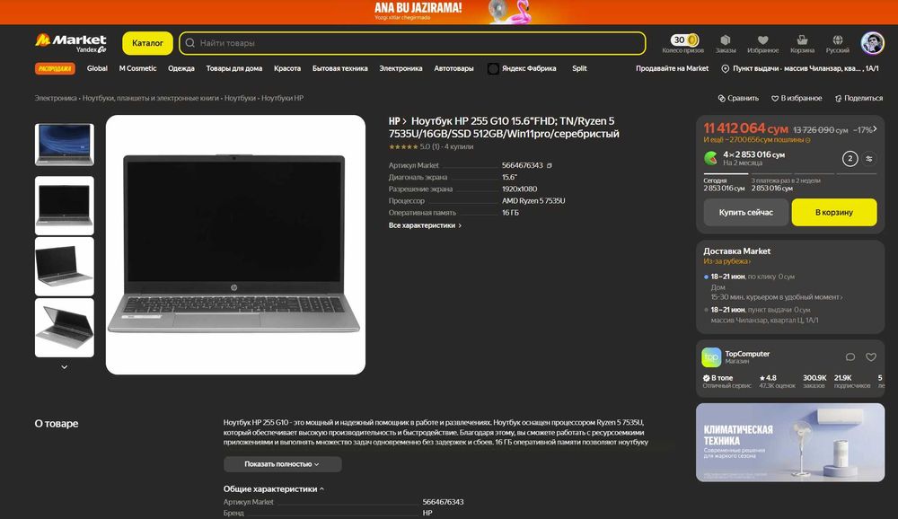Image resolution: width=898 pixels, height=519 pixels.
Task: Open Global menu item
Action: pyautogui.click(x=97, y=69)
